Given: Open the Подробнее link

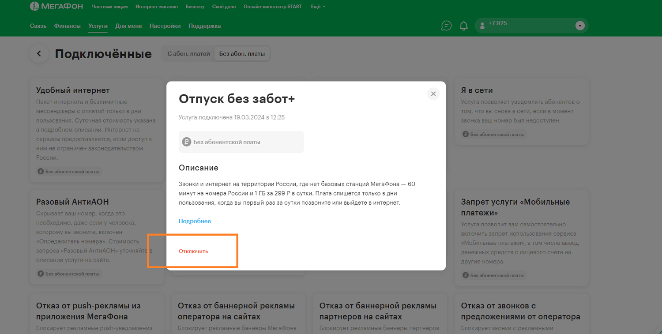Looking at the screenshot, I should [x=195, y=221].
